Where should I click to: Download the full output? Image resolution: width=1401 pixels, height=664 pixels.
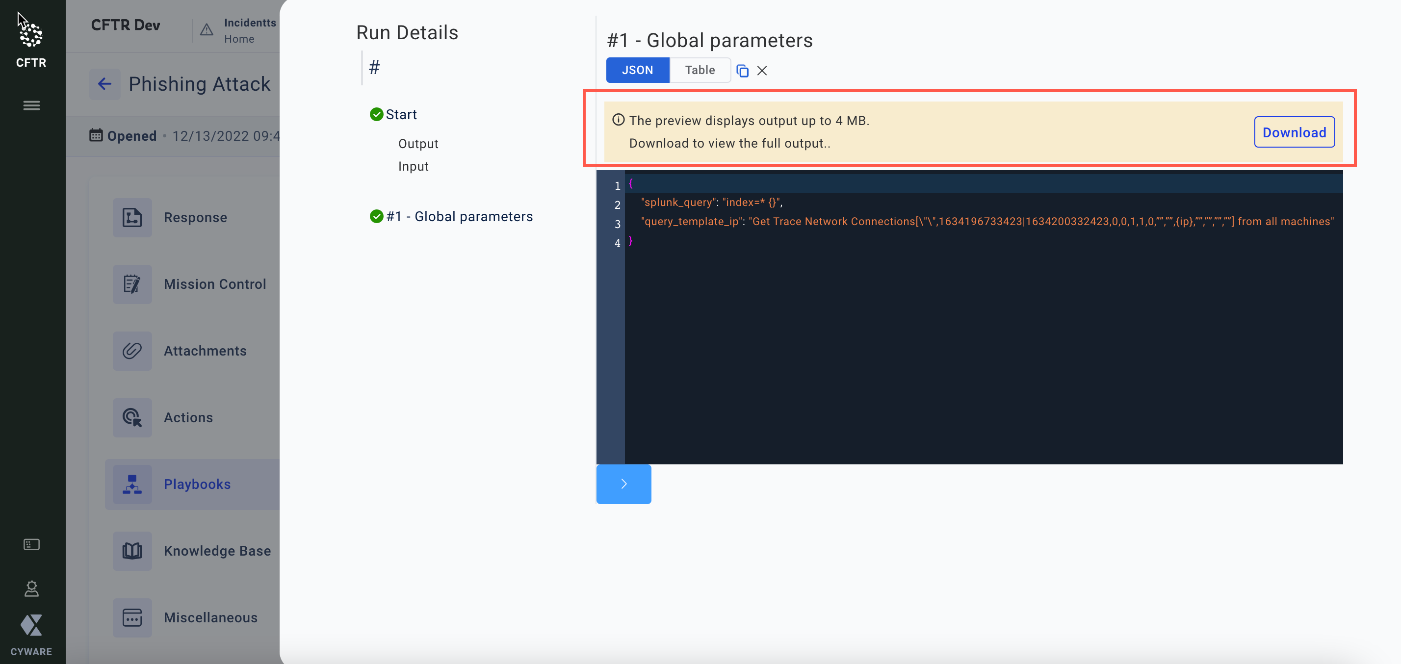(x=1294, y=132)
